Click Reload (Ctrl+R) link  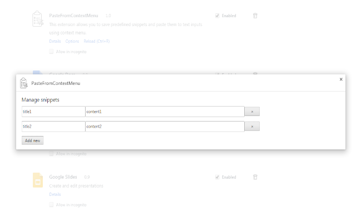(97, 41)
